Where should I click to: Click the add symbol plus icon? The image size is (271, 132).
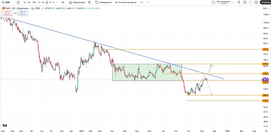[x=18, y=2]
